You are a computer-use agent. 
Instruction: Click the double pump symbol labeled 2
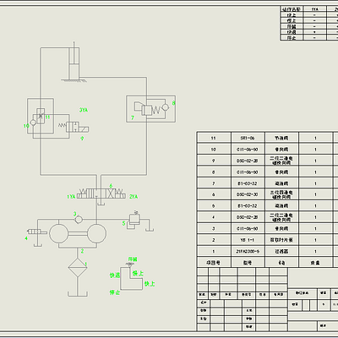coord(78,233)
